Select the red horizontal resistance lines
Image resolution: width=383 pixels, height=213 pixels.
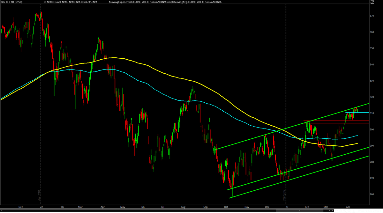click(x=336, y=122)
